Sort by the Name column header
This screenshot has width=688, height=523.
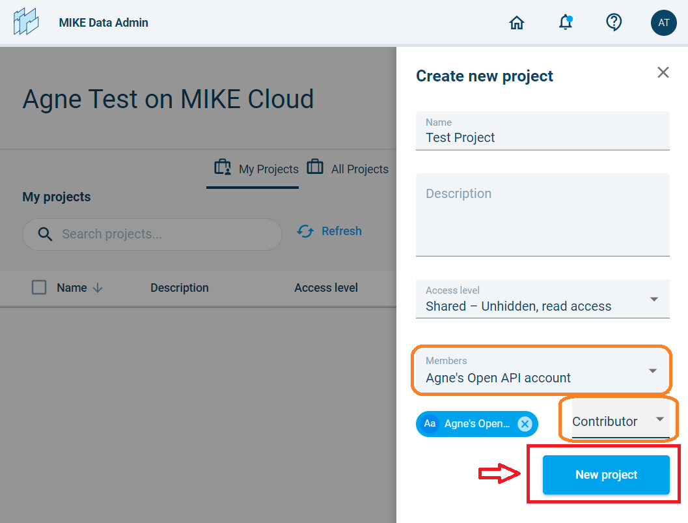(72, 288)
